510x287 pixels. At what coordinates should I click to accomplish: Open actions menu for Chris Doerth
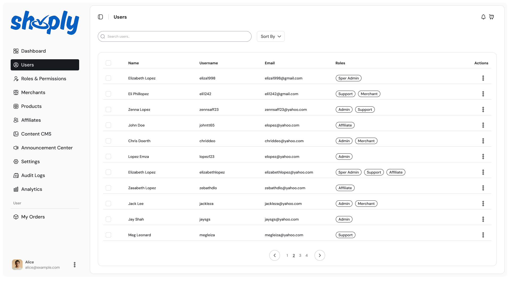point(483,141)
